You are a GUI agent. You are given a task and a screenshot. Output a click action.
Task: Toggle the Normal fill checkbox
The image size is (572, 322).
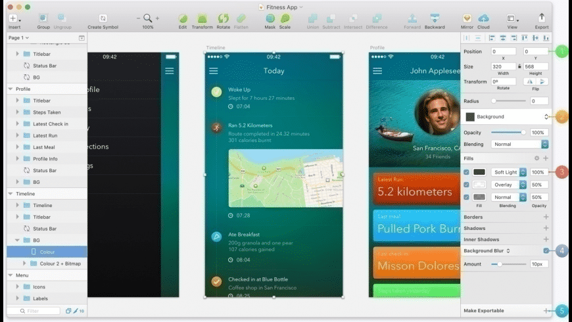pyautogui.click(x=466, y=197)
